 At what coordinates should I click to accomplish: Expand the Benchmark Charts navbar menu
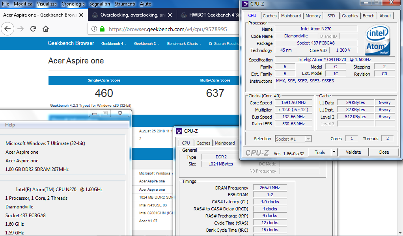184,44
